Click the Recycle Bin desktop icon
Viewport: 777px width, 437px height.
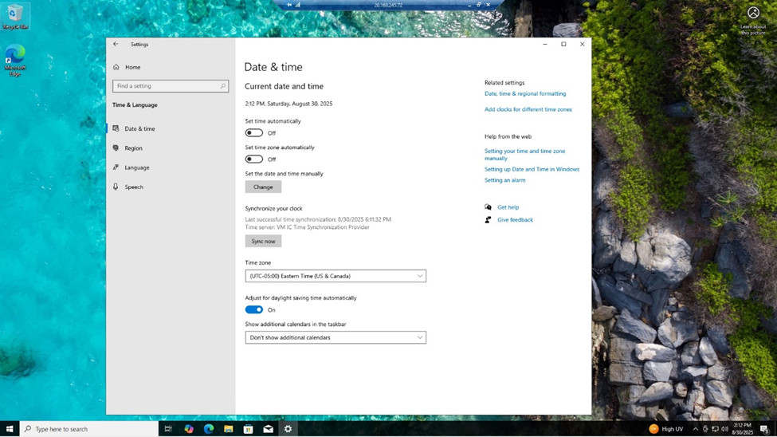click(x=14, y=14)
